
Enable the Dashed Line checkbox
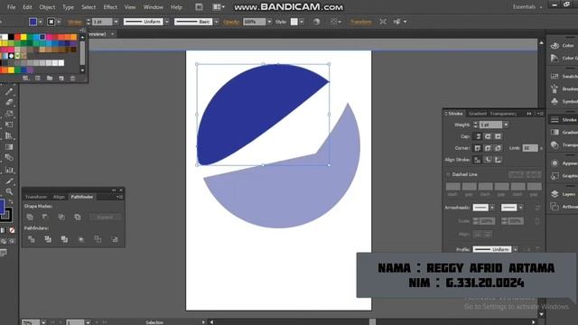448,174
